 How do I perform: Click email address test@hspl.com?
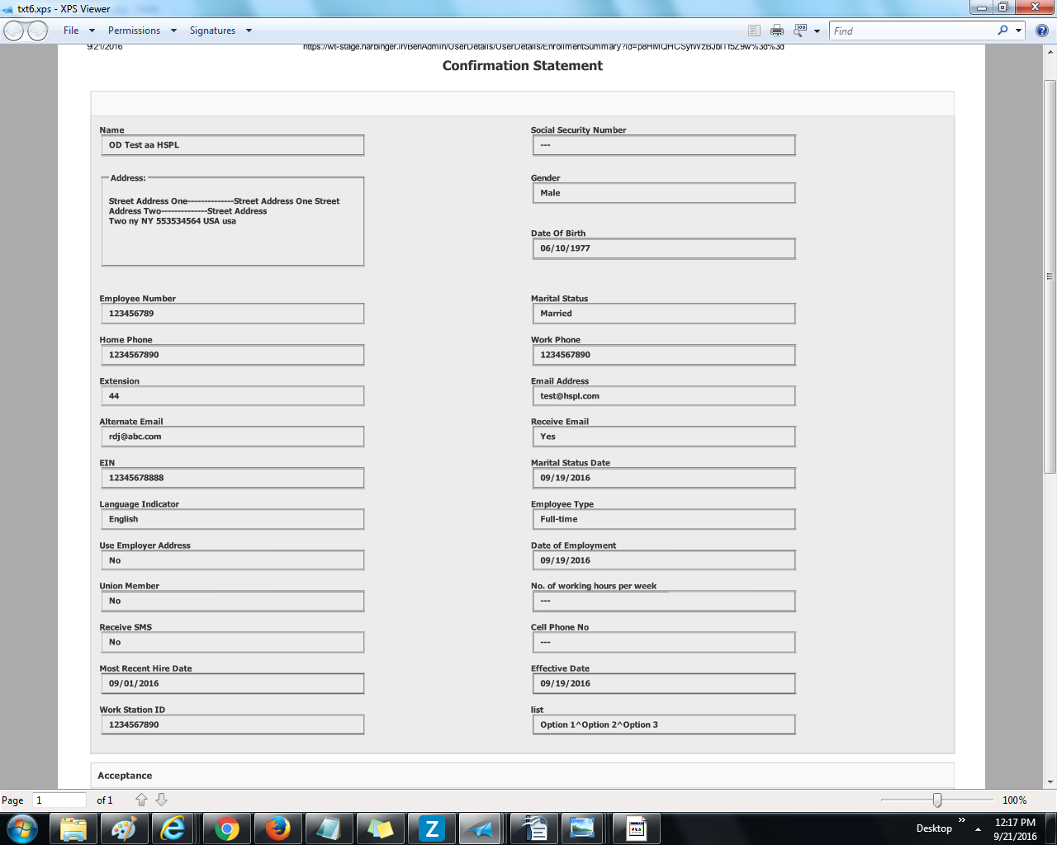click(664, 396)
